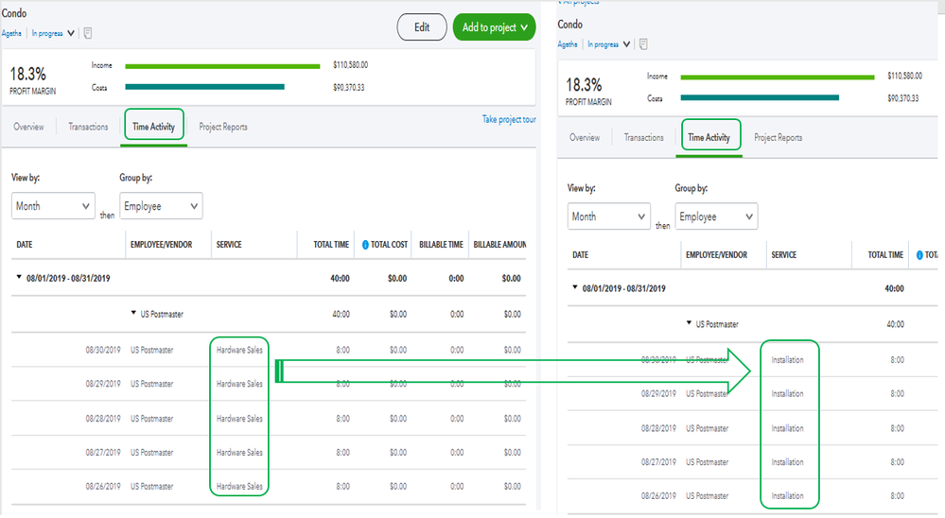Go to the Transactions tab in right panel
The image size is (945, 518).
(643, 138)
